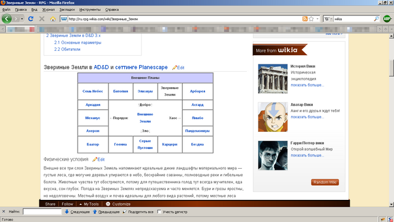The height and width of the screenshot is (222, 394).
Task: Bookmark this page with the star icon
Action: click(312, 19)
